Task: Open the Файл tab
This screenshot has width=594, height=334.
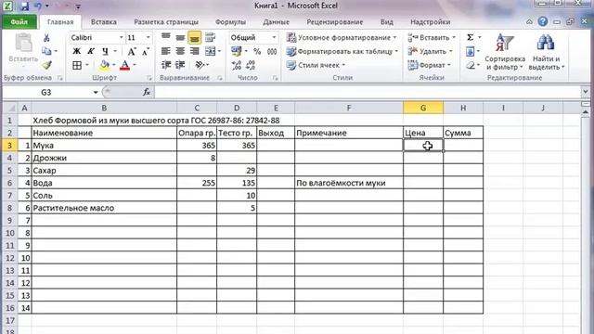Action: (x=19, y=22)
